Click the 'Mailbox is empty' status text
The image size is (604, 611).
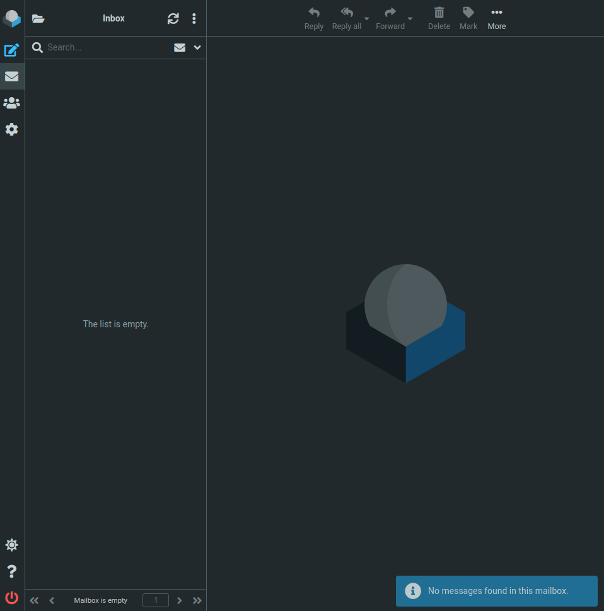(100, 600)
